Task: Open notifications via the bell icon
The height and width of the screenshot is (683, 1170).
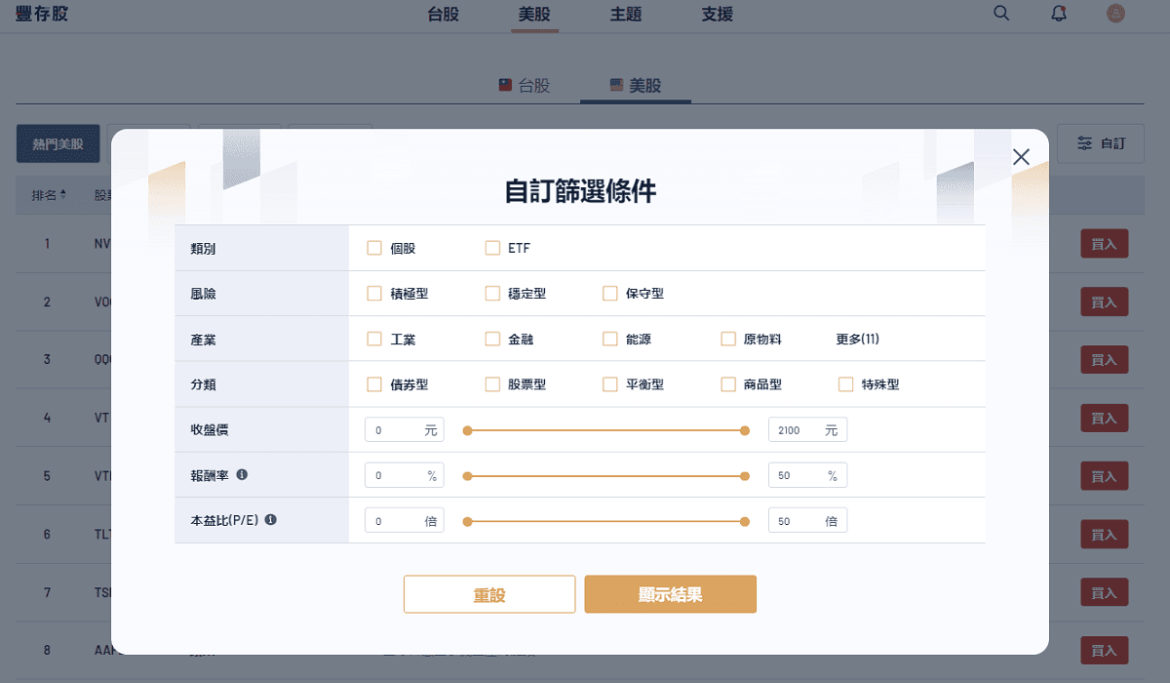Action: (x=1059, y=14)
